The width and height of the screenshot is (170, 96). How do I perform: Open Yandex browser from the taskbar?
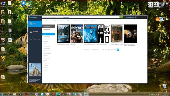point(48,94)
